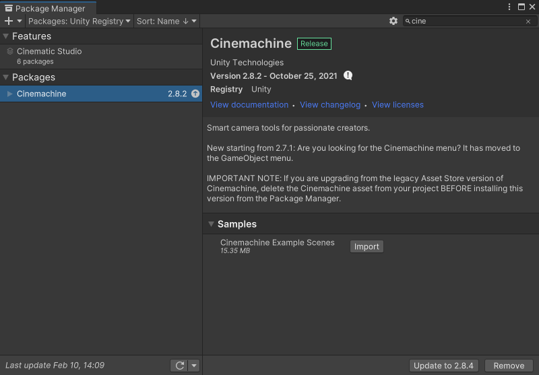539x375 pixels.
Task: Open View documentation link
Action: (249, 105)
